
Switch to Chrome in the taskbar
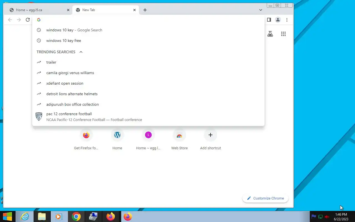[x=76, y=216]
